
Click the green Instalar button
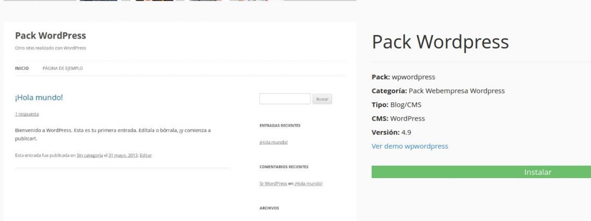(x=481, y=172)
